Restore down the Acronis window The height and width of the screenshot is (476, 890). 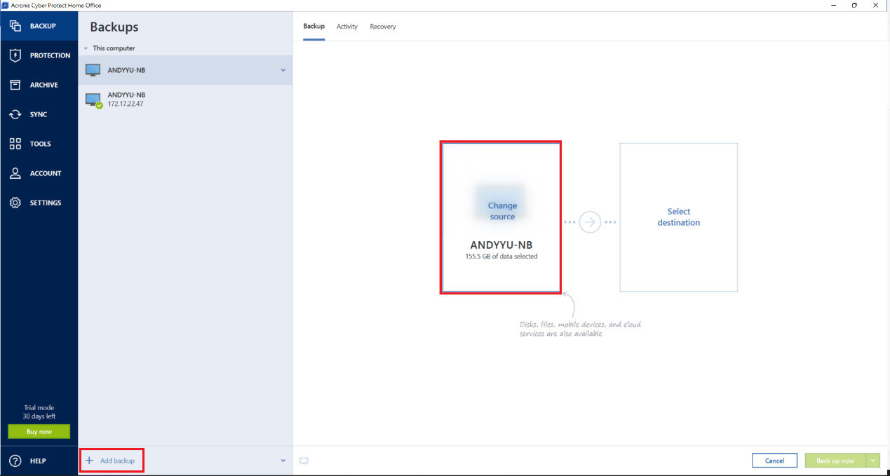tap(854, 5)
